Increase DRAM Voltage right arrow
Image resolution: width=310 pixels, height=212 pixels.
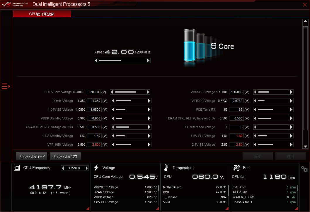click(149, 101)
